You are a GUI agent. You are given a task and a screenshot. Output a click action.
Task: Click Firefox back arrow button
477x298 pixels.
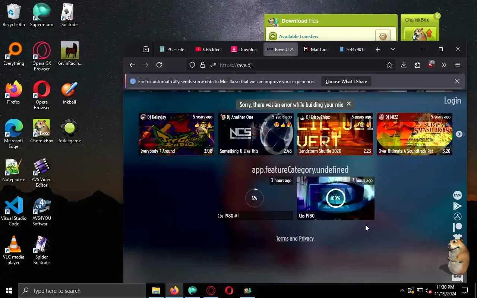tap(132, 65)
